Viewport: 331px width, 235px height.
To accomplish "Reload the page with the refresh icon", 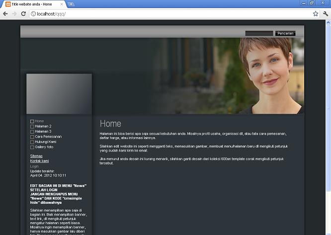I will (23, 14).
